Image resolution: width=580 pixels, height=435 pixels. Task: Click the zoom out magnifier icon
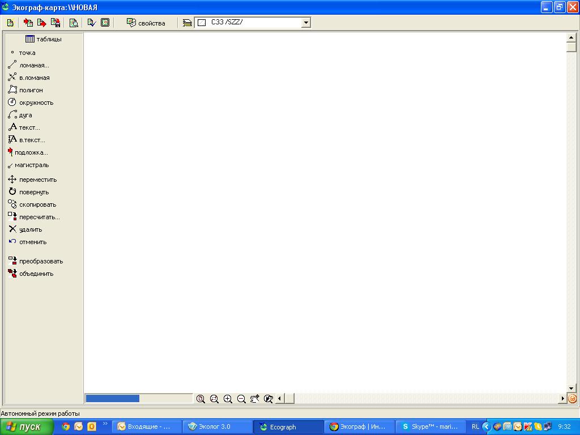point(241,399)
